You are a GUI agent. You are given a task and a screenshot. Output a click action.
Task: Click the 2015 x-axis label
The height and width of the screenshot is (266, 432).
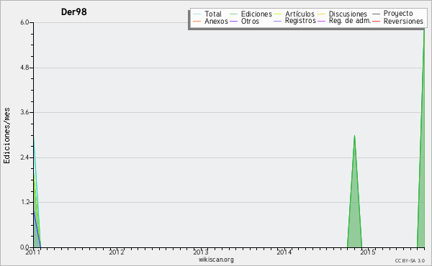click(x=368, y=252)
